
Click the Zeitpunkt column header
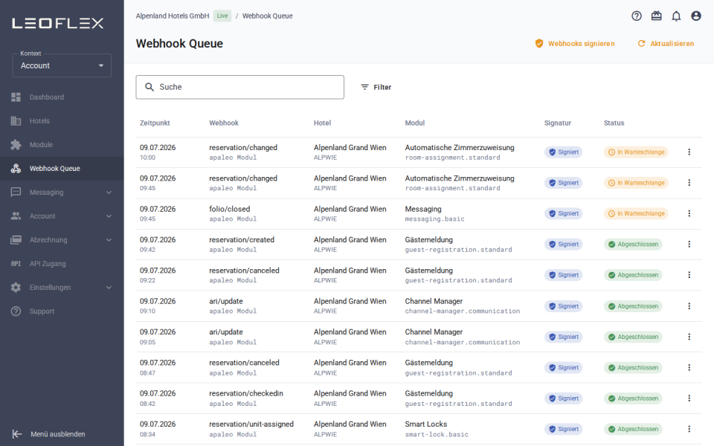click(x=155, y=123)
